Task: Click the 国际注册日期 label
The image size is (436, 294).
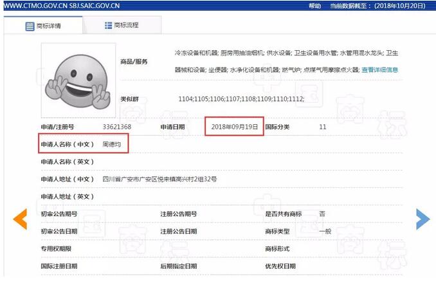Action: (x=59, y=266)
